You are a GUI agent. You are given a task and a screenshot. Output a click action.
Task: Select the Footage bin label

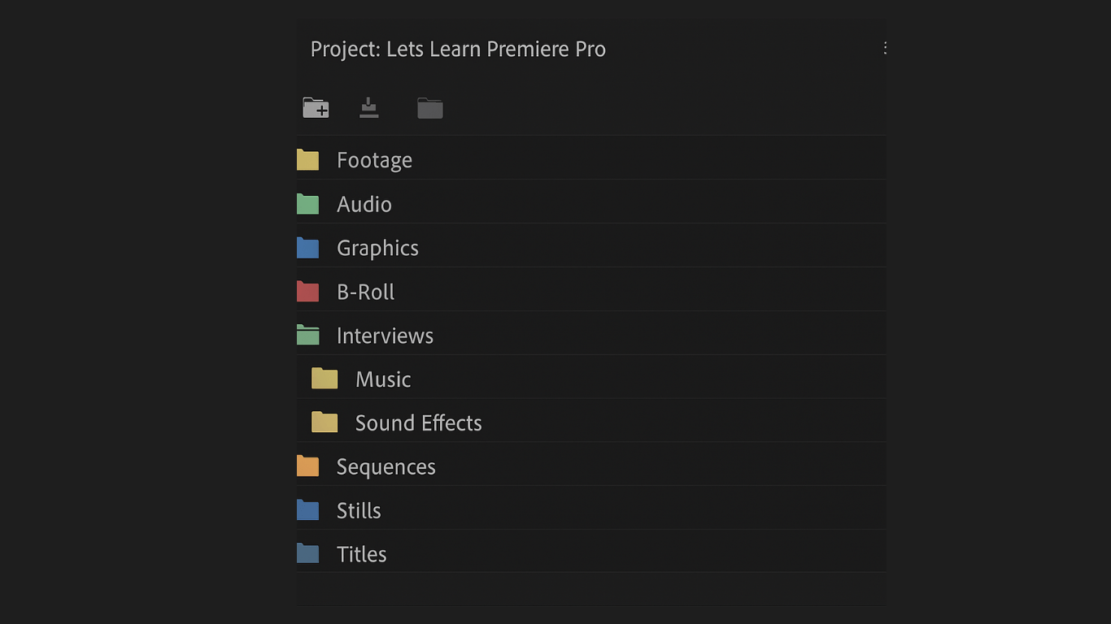point(374,160)
